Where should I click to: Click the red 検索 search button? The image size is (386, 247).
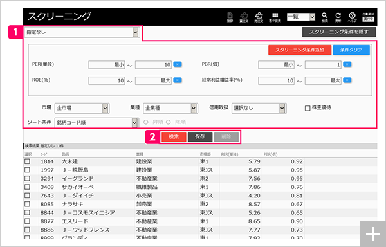174,137
